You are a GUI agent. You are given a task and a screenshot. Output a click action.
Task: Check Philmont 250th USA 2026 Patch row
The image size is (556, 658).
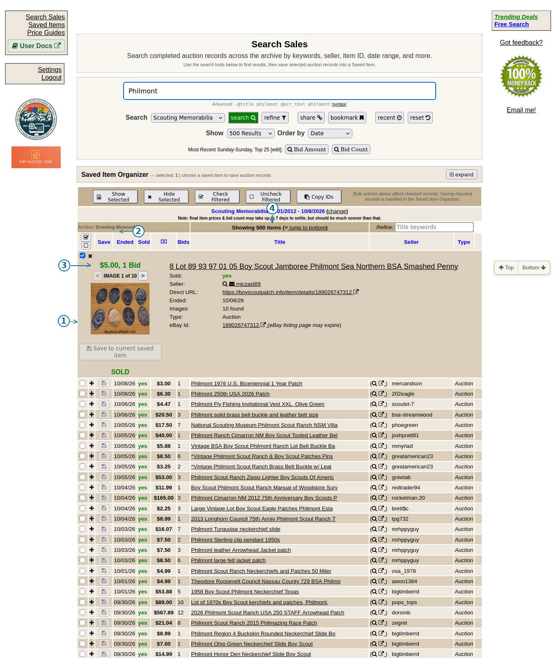tap(83, 394)
